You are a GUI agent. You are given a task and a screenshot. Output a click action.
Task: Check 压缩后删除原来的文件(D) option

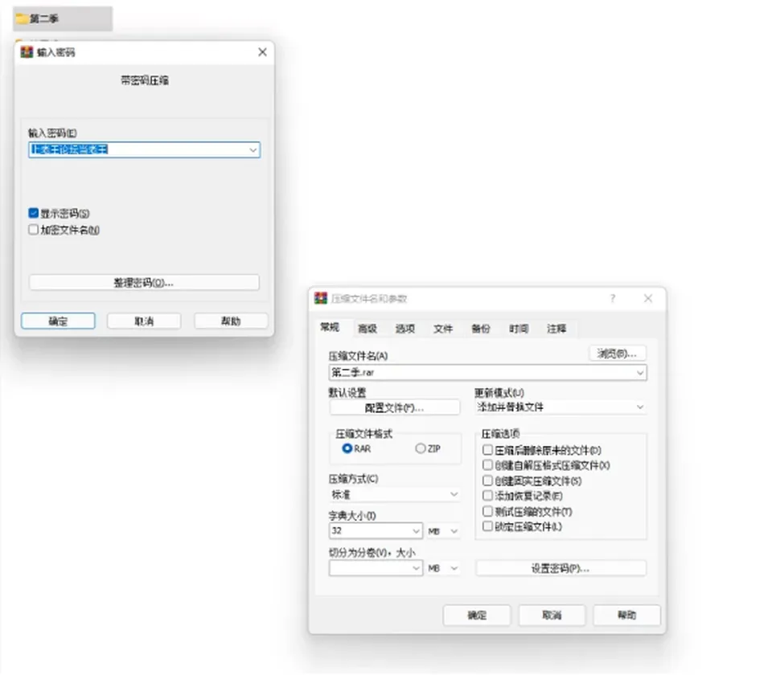point(487,450)
